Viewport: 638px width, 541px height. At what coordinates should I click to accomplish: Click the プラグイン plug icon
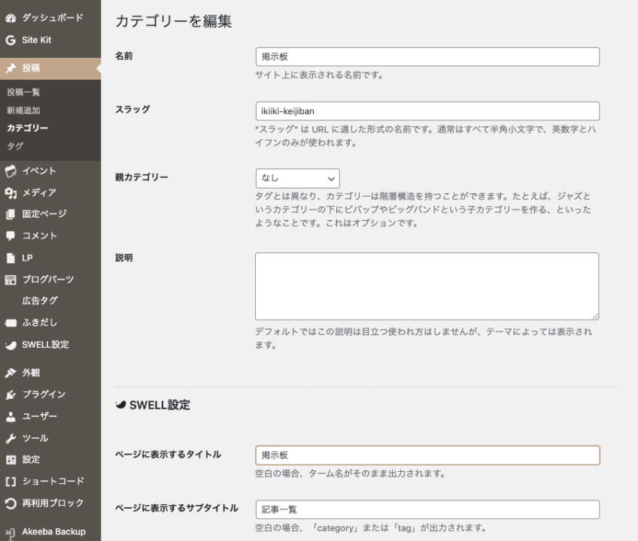[x=11, y=394]
